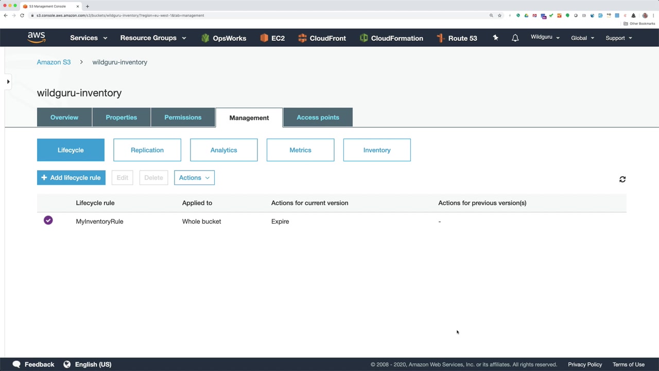Click the browser address bar
The image size is (659, 371).
[257, 15]
